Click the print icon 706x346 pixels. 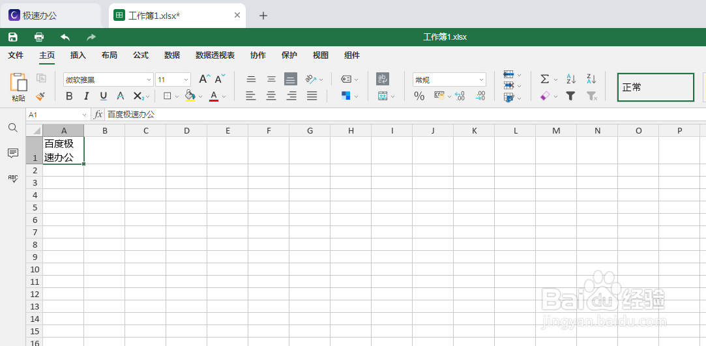click(39, 37)
